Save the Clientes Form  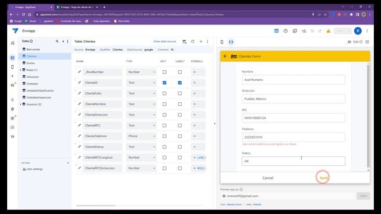(323, 178)
